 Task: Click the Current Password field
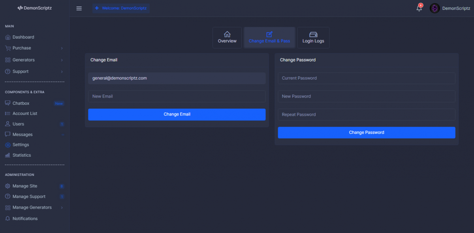point(366,78)
